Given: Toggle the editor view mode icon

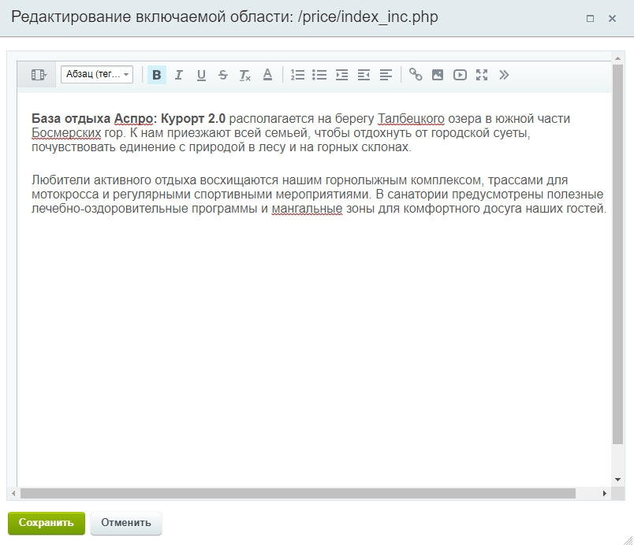Looking at the screenshot, I should (39, 75).
